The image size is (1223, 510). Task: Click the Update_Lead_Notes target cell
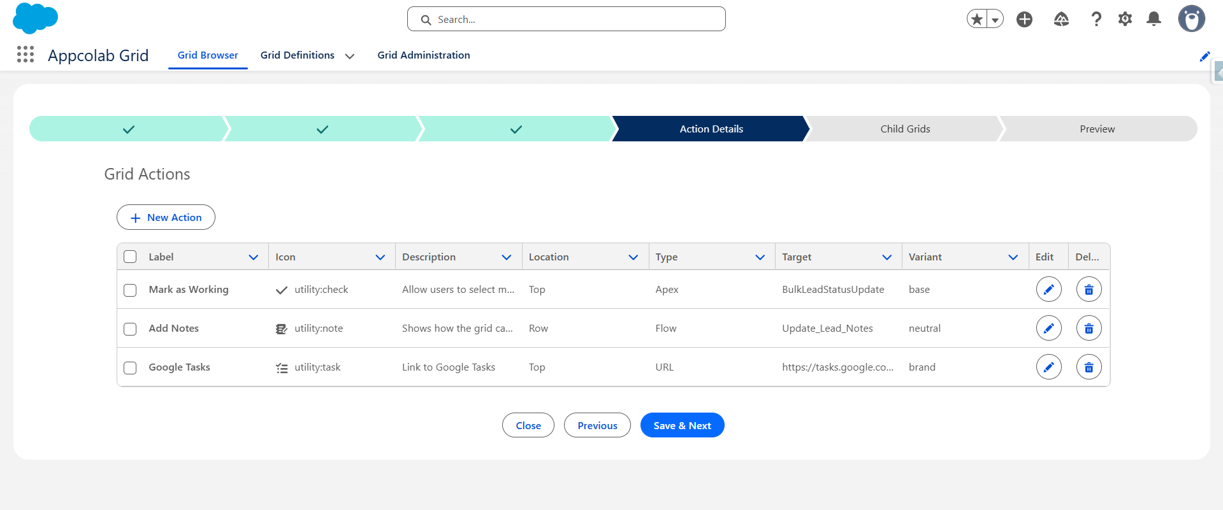[x=827, y=329]
